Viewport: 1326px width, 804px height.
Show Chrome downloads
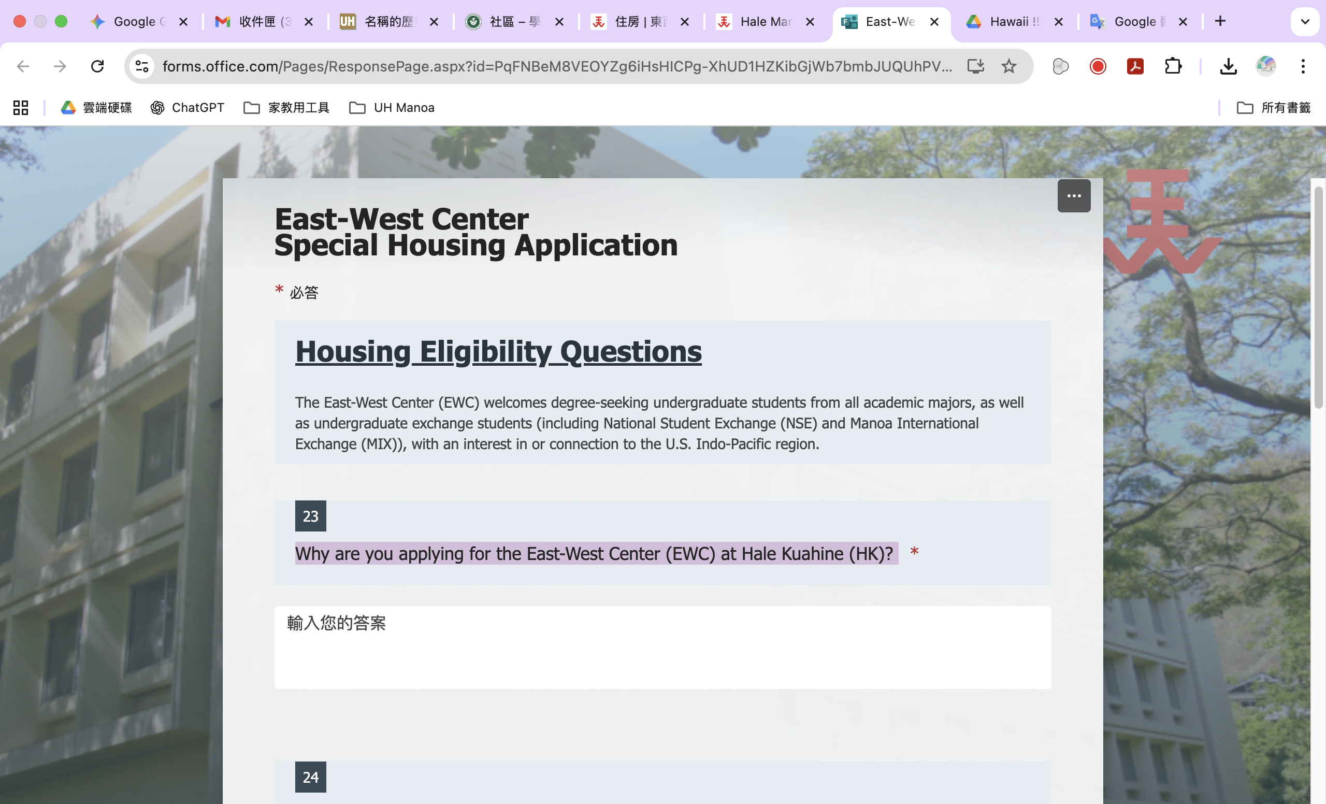[1229, 67]
